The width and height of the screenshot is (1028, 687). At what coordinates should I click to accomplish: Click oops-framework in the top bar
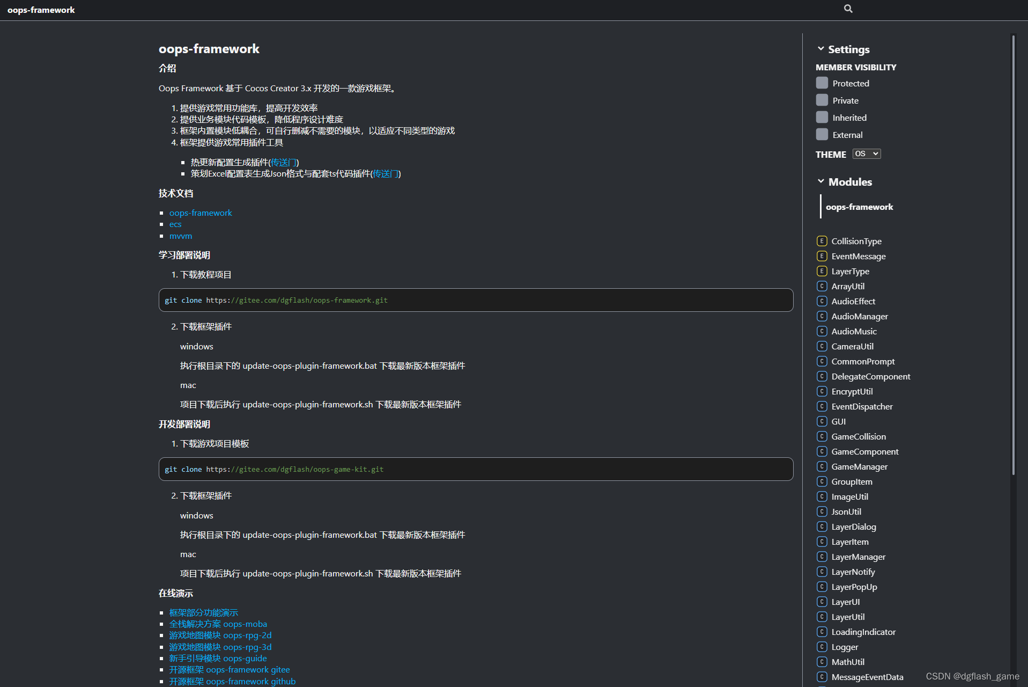41,10
